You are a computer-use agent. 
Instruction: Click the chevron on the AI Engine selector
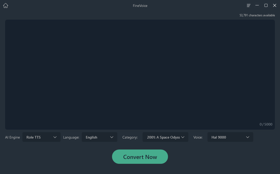coord(55,137)
